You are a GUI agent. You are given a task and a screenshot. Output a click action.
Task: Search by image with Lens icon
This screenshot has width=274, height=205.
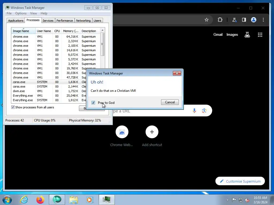click(x=204, y=111)
